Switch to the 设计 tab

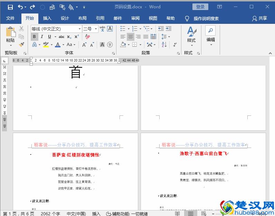[65, 18]
